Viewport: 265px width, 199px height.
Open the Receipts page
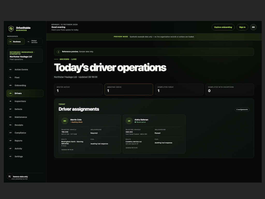pyautogui.click(x=25, y=125)
